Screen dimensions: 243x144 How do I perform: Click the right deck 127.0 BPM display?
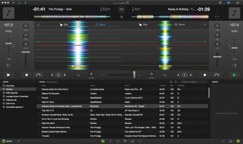click(x=234, y=25)
